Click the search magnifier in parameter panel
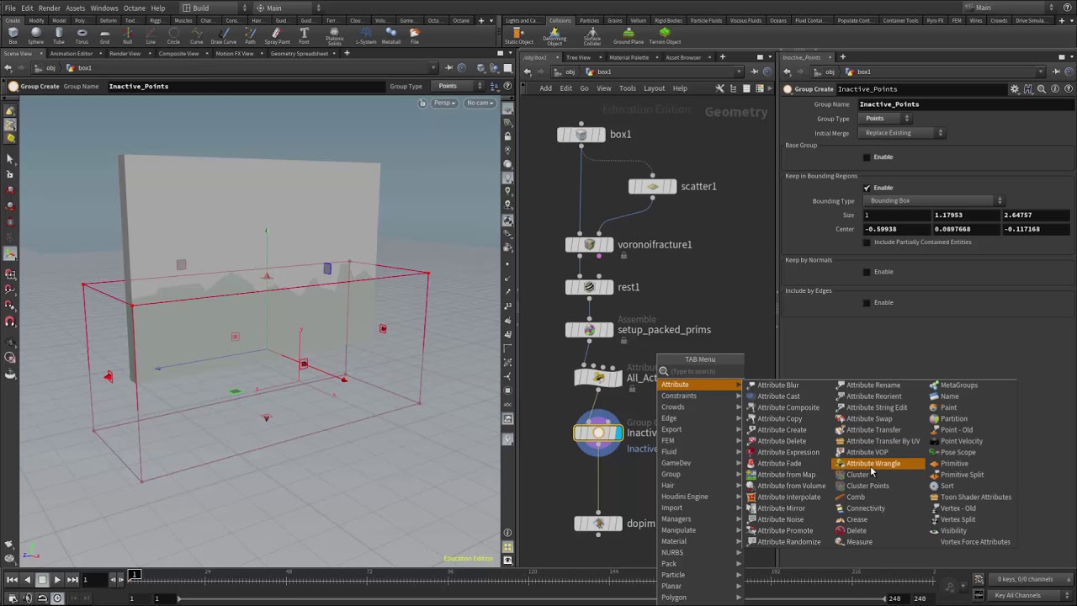The width and height of the screenshot is (1077, 606). coord(1042,88)
